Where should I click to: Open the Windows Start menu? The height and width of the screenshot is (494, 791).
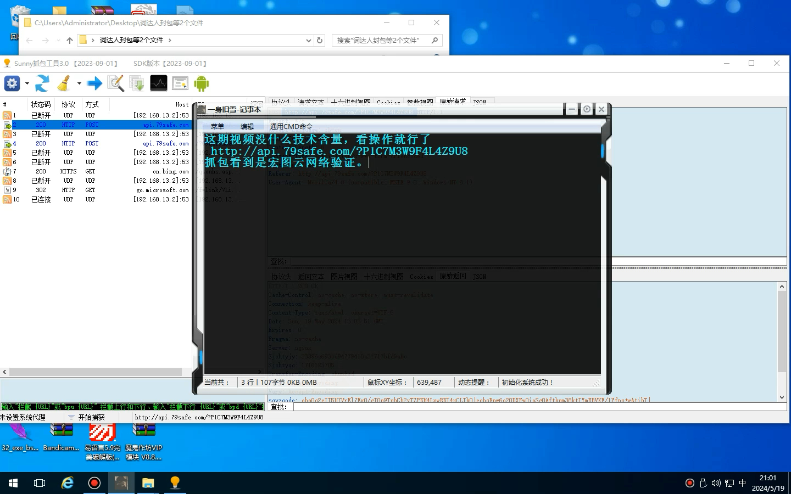click(13, 483)
